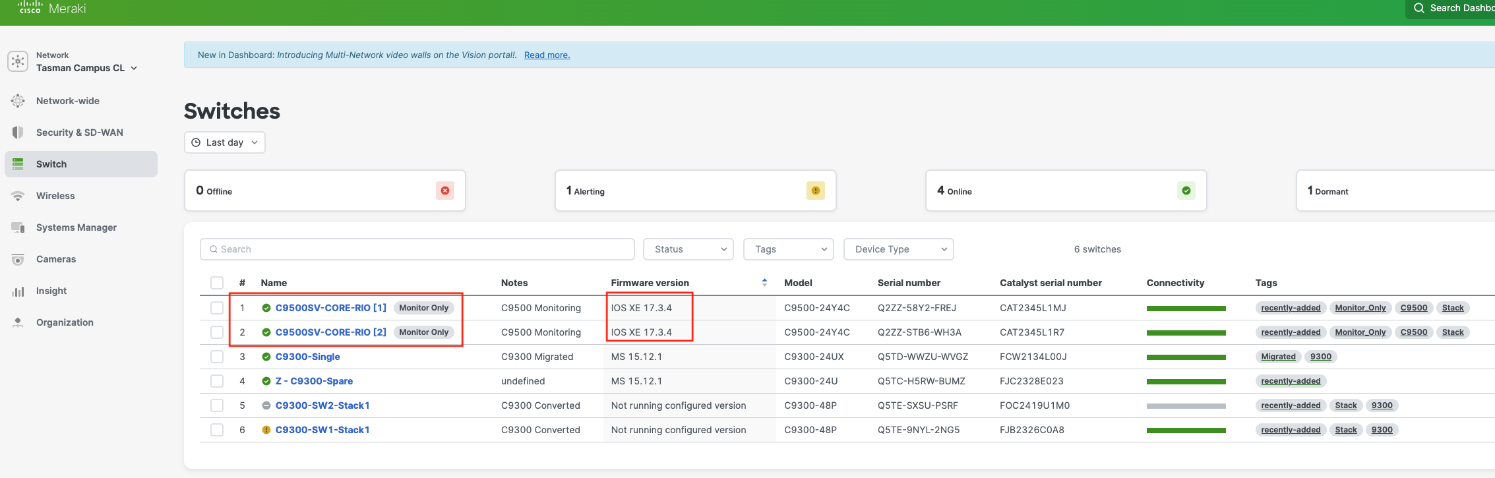Click green status icon for C9500SV-CORE-RIO [1]
The image size is (1495, 478).
pos(266,308)
